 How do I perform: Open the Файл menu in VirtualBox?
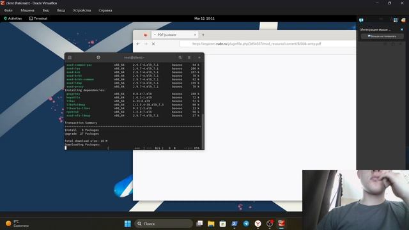pos(8,10)
